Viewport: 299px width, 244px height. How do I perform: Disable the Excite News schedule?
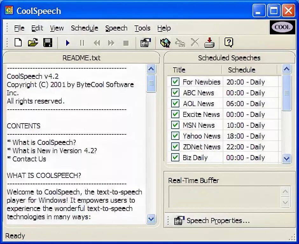coord(175,114)
